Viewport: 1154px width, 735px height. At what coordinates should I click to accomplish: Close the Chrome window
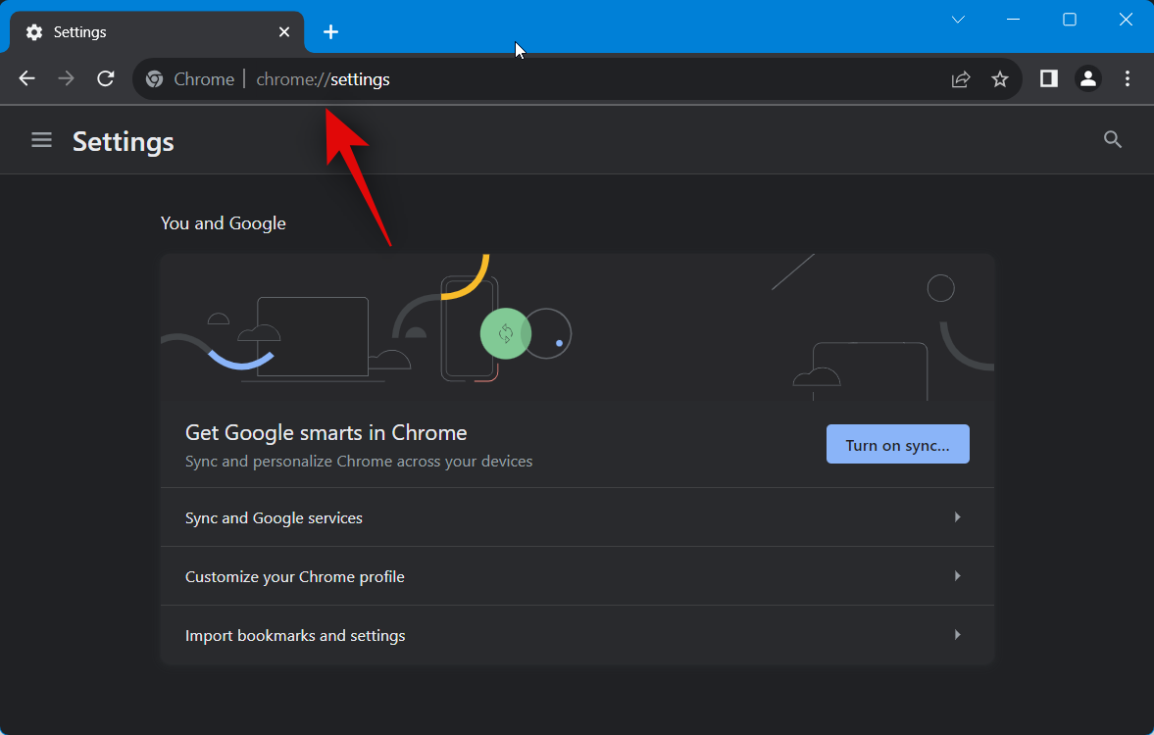point(1126,20)
